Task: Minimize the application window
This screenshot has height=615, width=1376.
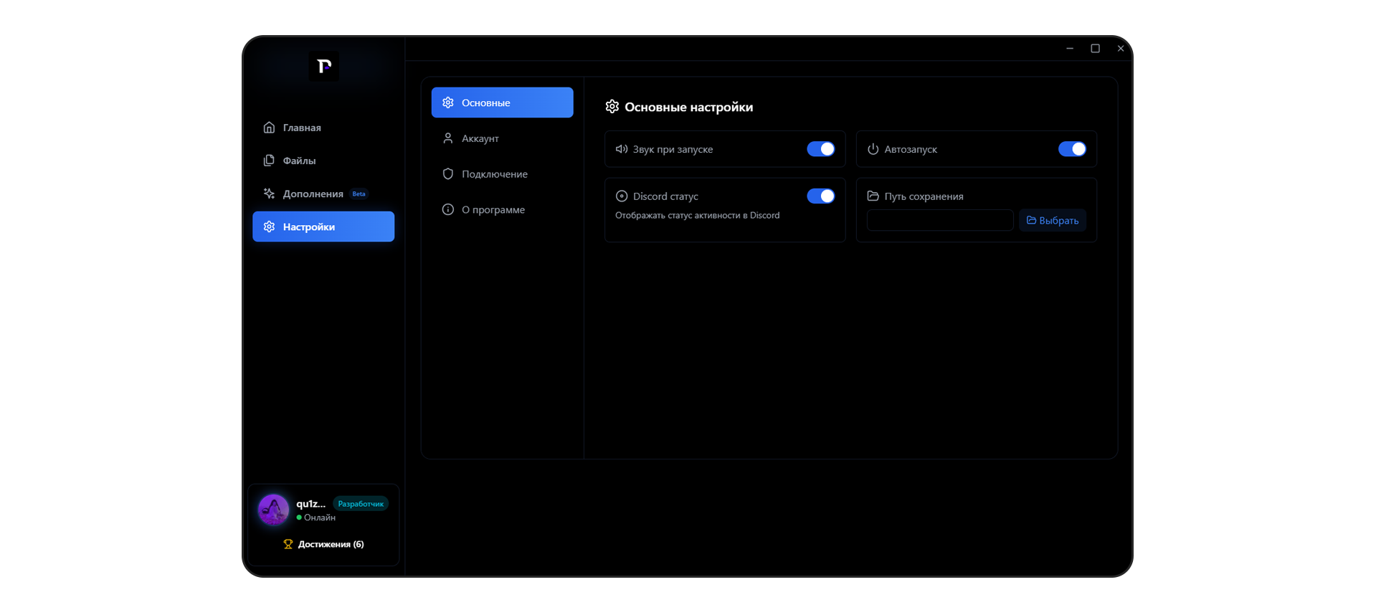Action: coord(1070,49)
